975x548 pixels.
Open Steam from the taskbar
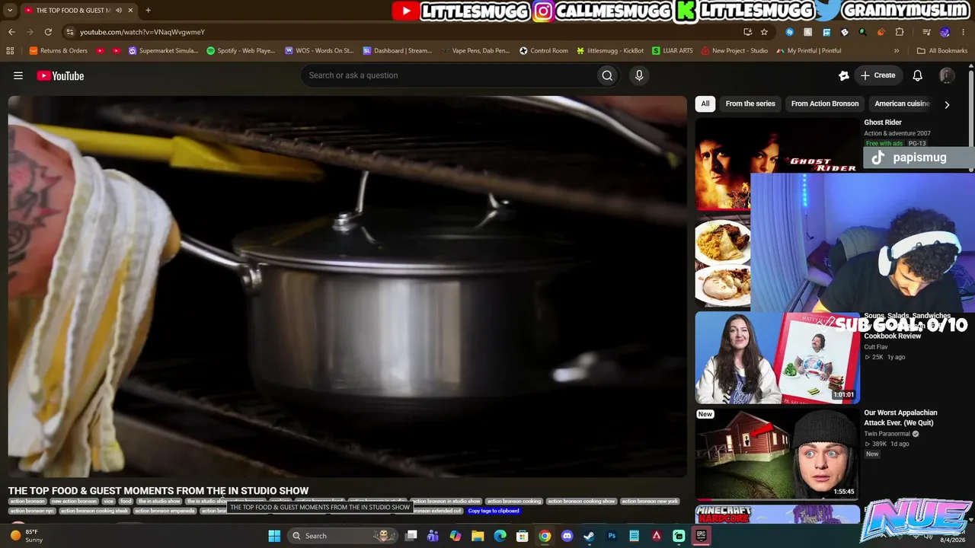point(589,536)
